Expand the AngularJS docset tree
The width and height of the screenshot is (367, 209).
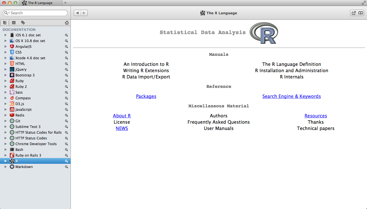[x=5, y=46]
